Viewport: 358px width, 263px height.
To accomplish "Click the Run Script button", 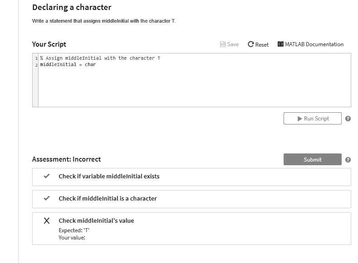I will [312, 119].
